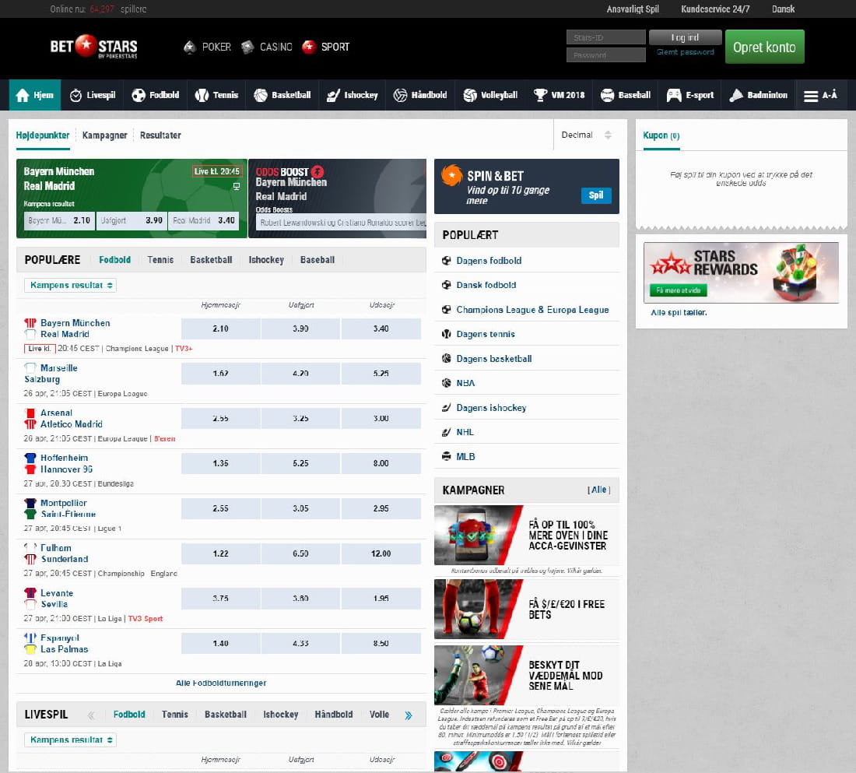Open the Poker section icon
The image size is (856, 773).
(189, 47)
